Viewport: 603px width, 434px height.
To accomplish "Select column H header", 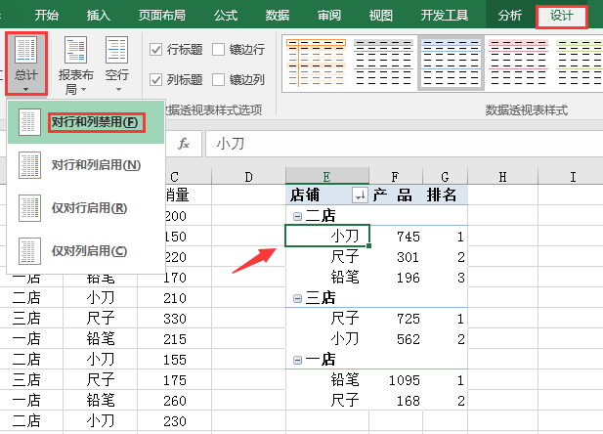I will 502,177.
